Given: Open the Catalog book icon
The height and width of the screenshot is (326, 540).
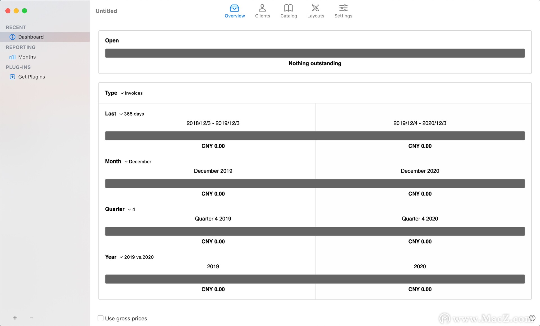Looking at the screenshot, I should point(288,8).
